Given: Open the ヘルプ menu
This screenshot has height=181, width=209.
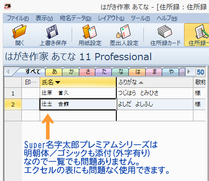Looking at the screenshot, I should [167, 18].
